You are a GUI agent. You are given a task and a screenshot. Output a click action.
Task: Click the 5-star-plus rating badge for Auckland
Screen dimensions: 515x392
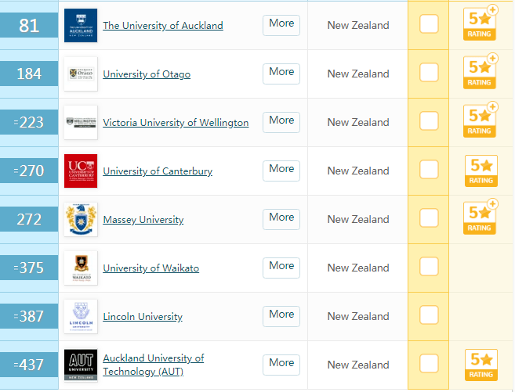480,25
